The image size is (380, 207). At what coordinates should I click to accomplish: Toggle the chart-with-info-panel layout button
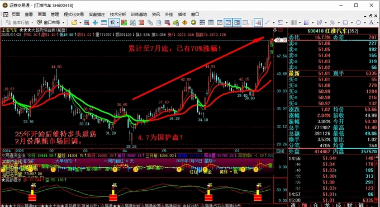(237, 22)
